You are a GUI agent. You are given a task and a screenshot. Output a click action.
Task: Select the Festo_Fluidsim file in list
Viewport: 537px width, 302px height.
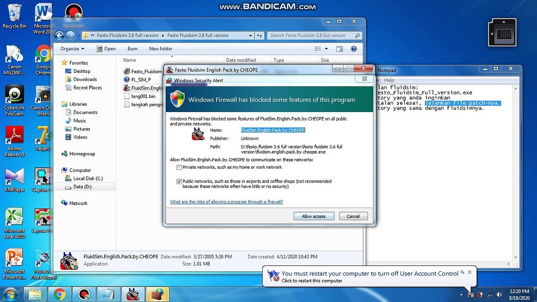[x=143, y=72]
